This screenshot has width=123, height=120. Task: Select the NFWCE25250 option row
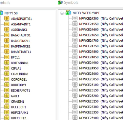[x=98, y=101]
